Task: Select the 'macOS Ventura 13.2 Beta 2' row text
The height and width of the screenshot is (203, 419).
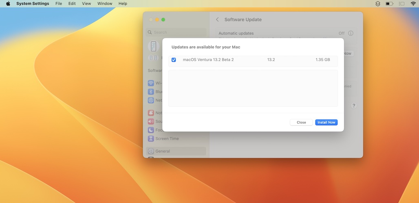Action: [208, 60]
